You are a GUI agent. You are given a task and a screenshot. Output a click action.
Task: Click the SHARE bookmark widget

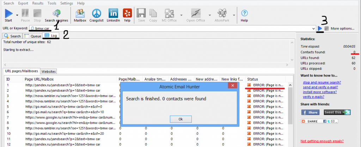(x=319, y=121)
